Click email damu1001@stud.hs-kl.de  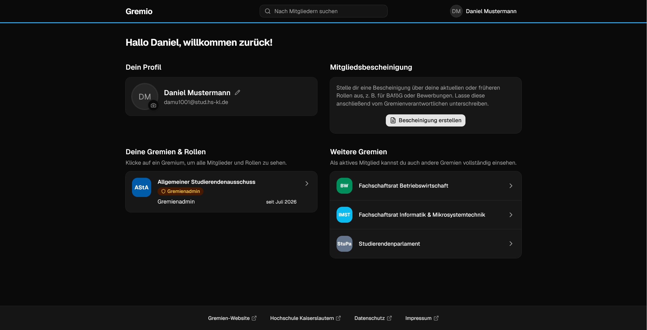(x=196, y=102)
